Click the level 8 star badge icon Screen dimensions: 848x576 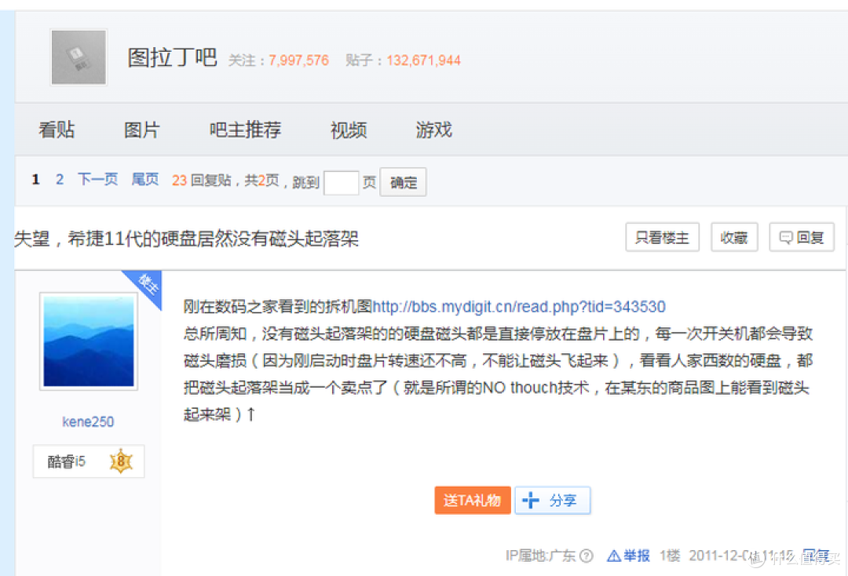pyautogui.click(x=121, y=461)
